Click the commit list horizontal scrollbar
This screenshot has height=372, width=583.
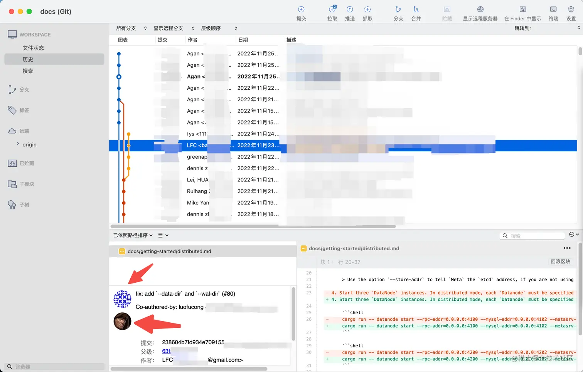pos(253,226)
